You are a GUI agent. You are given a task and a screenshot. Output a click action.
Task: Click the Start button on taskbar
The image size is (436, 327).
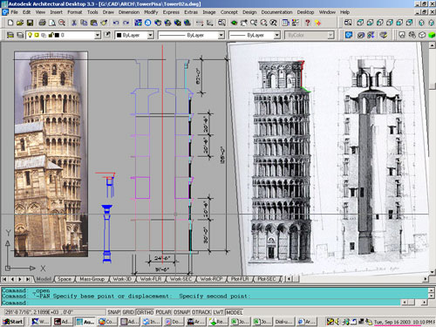click(13, 322)
